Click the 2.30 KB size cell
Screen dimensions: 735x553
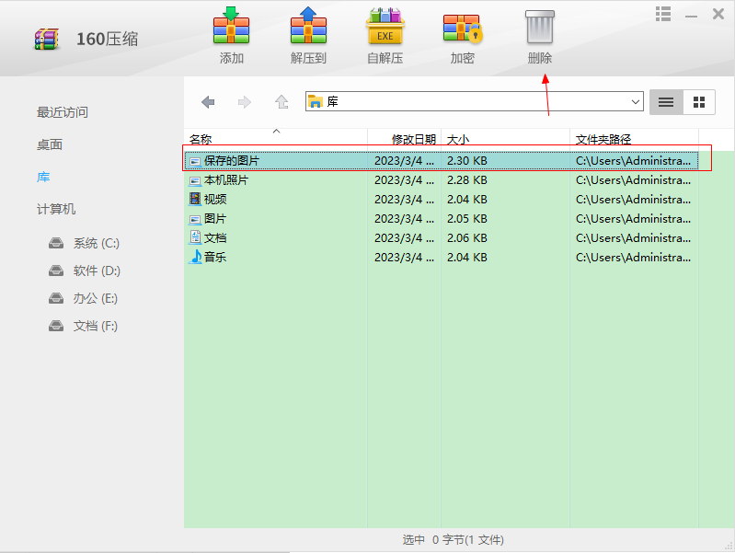click(x=467, y=160)
